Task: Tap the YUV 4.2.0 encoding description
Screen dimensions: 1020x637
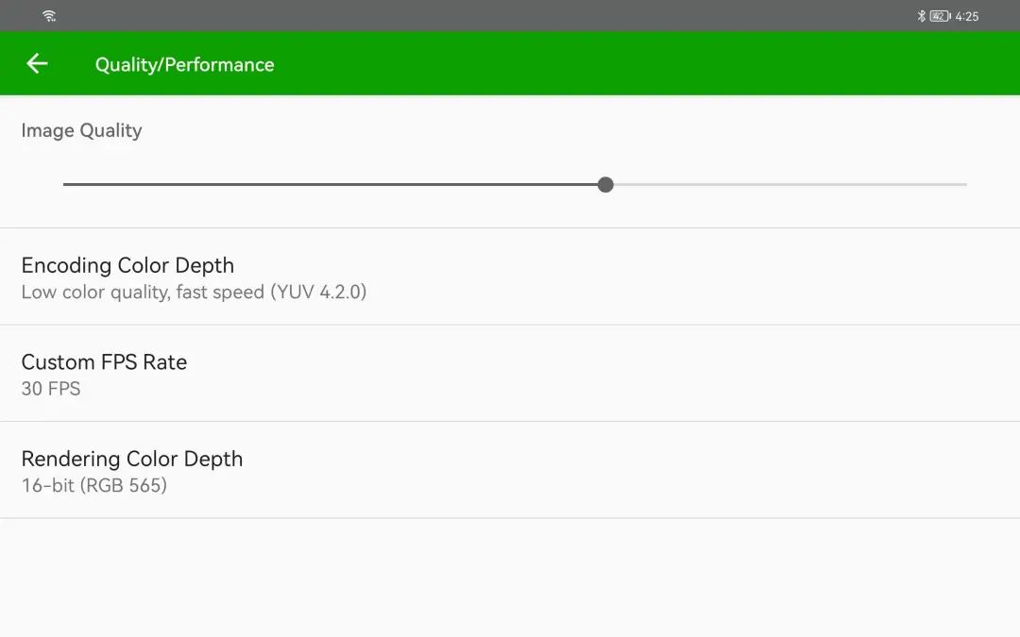Action: coord(194,293)
